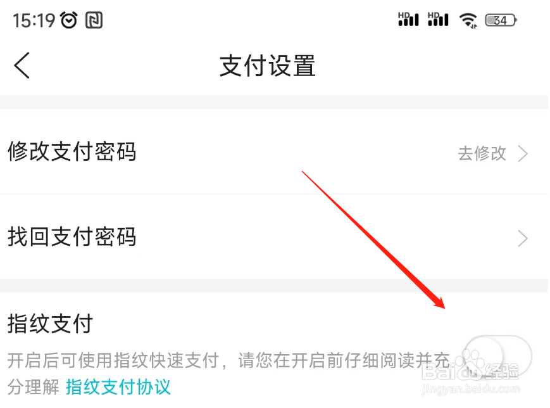Open the 找回支付密码 menu row
Viewport: 550px width, 408px height.
point(275,237)
